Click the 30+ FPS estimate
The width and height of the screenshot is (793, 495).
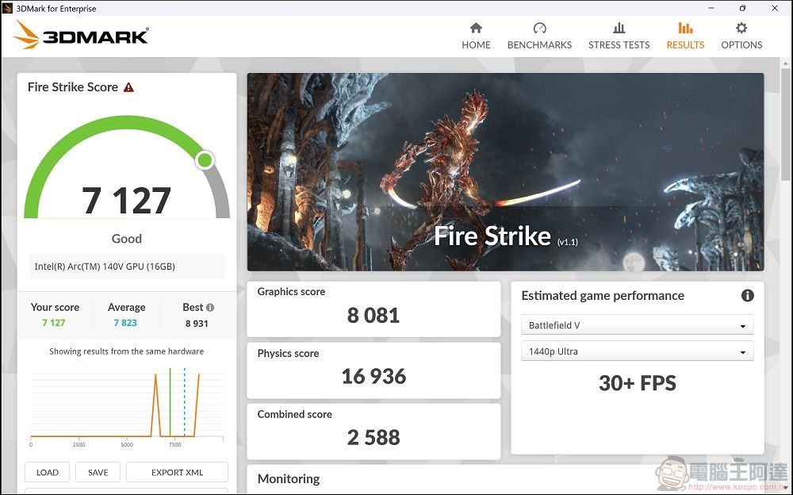point(638,383)
